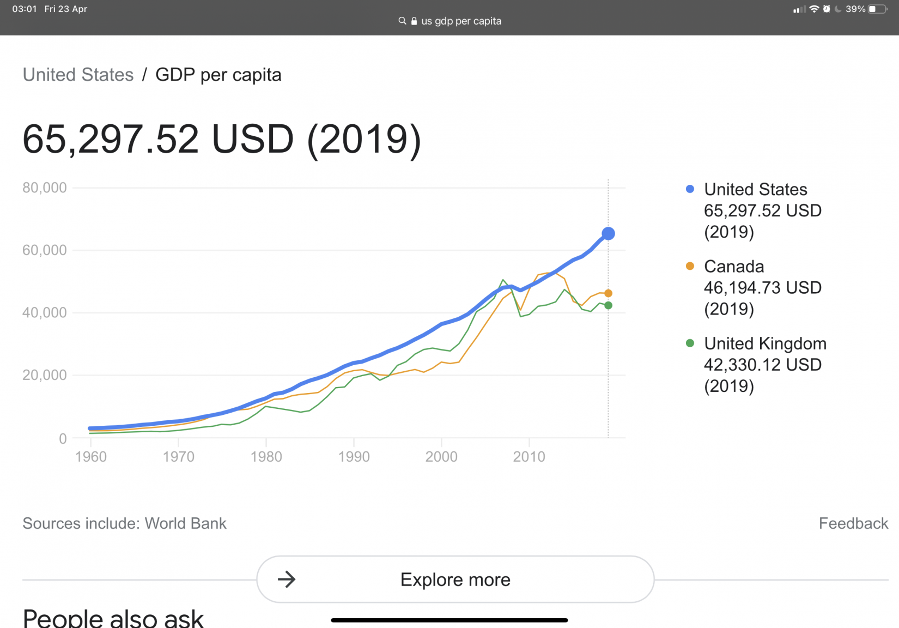Tap the arrow icon in Explore more
899x628 pixels.
coord(287,579)
